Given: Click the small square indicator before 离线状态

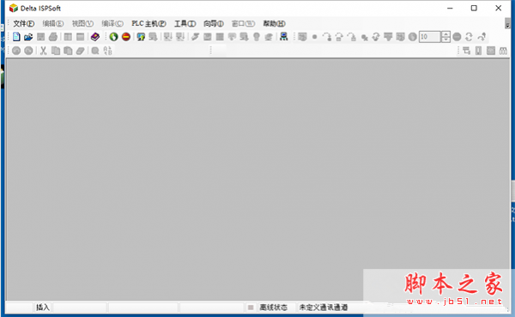Looking at the screenshot, I should [x=251, y=308].
